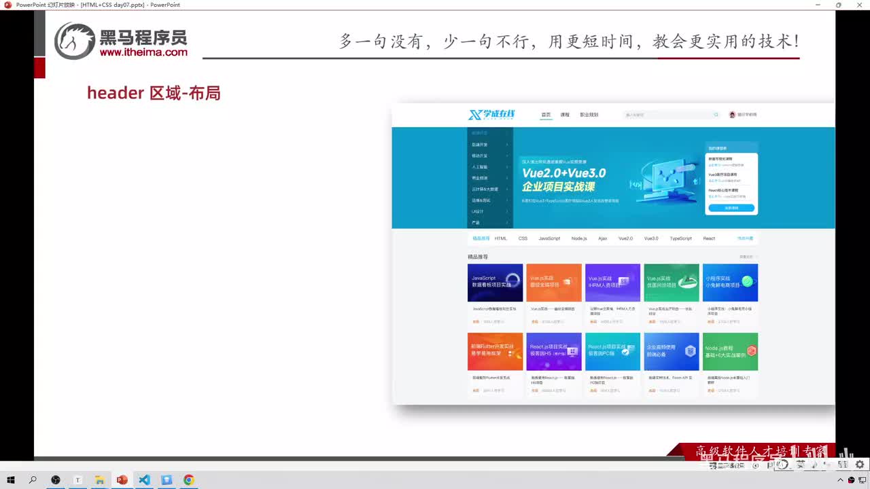Select 人工智能 in the category sidebar
This screenshot has height=489, width=870.
479,166
